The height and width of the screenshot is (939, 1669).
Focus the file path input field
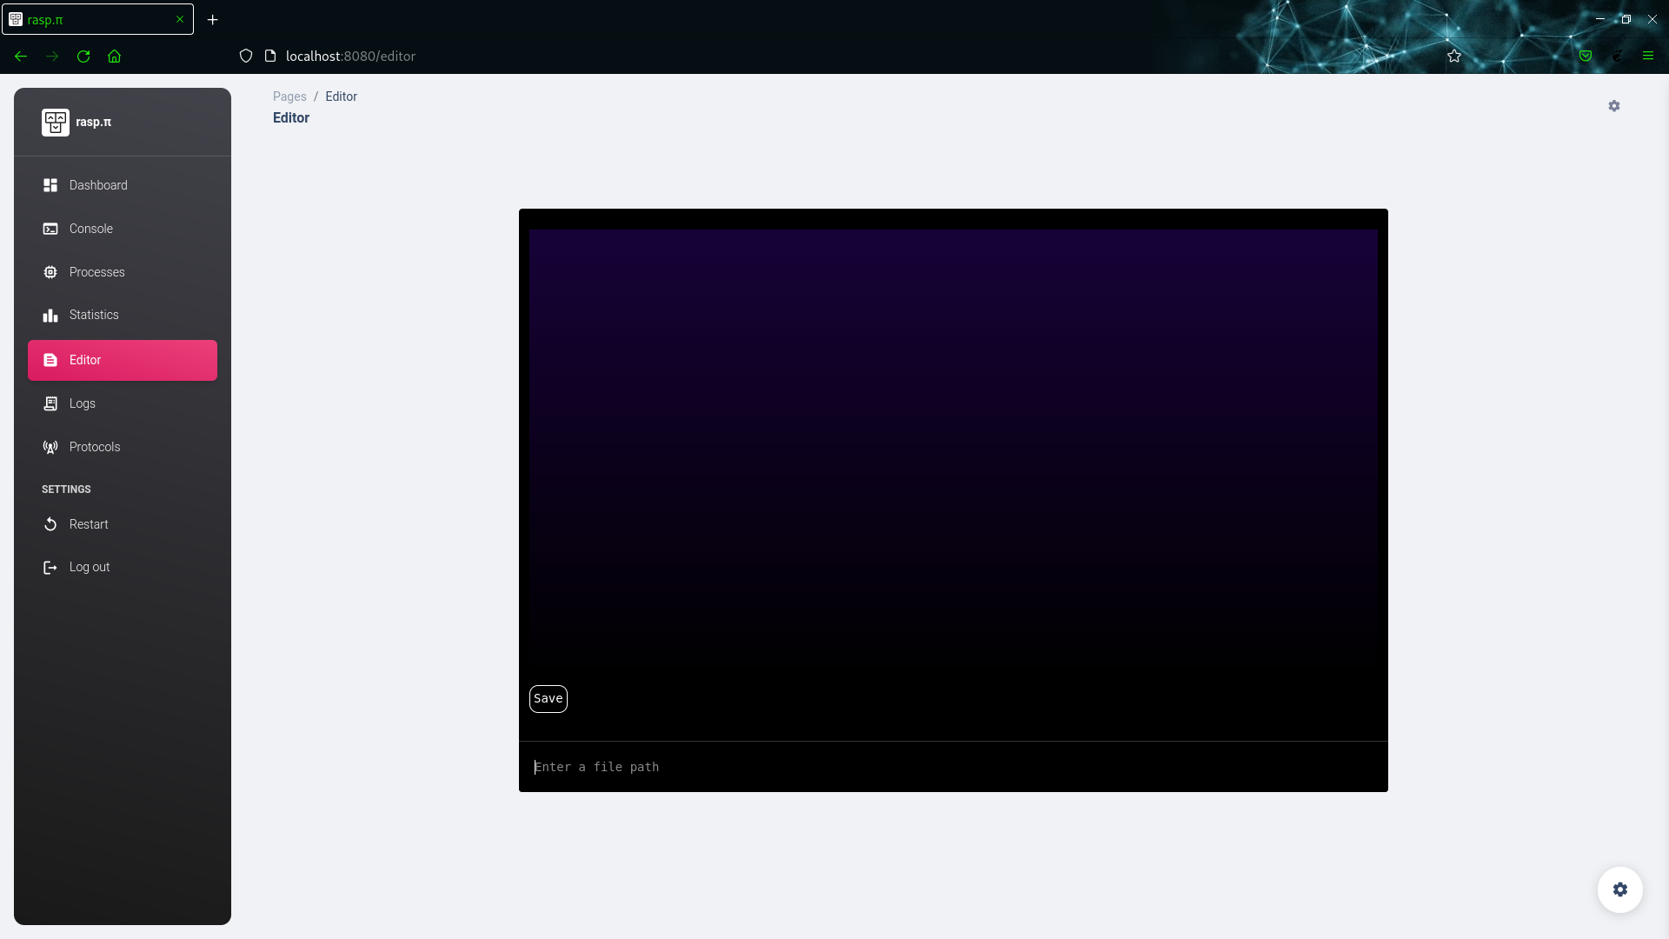[x=953, y=767]
